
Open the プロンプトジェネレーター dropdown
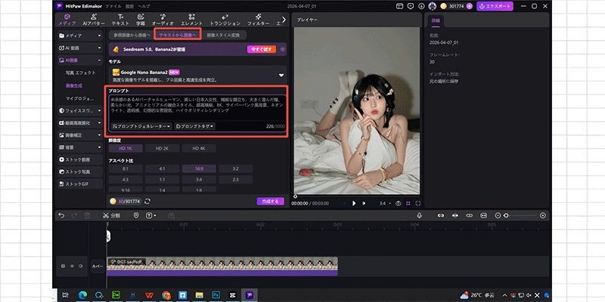141,126
